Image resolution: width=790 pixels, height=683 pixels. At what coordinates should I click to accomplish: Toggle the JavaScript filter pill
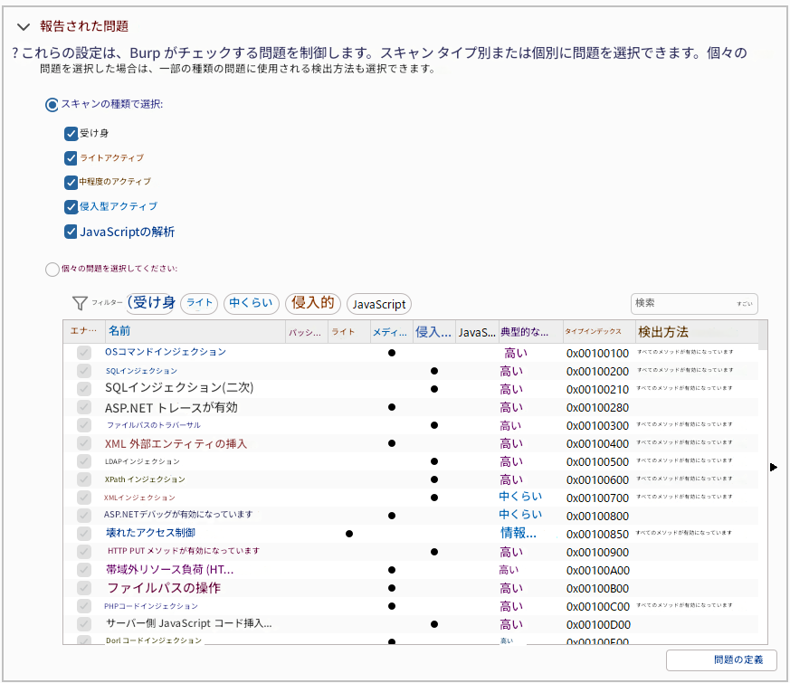[378, 304]
